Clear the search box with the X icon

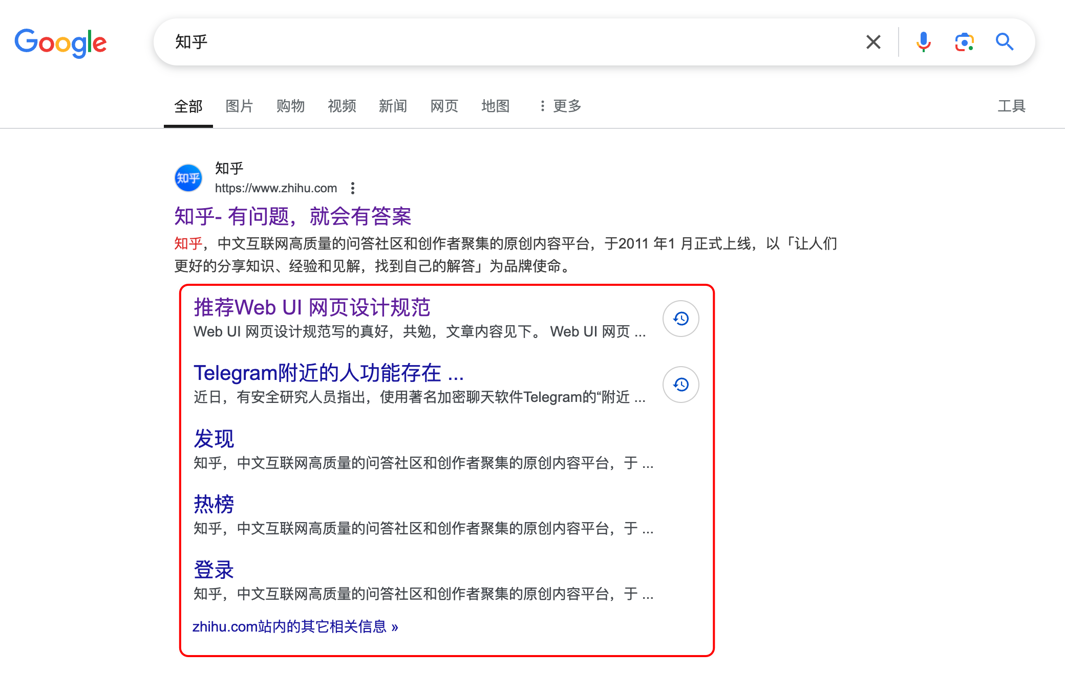tap(874, 42)
